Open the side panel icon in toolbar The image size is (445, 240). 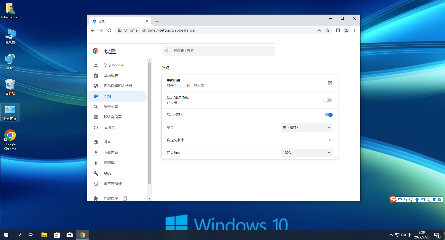pyautogui.click(x=338, y=30)
